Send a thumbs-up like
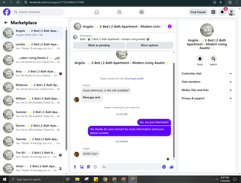The image size is (241, 183). tap(172, 167)
